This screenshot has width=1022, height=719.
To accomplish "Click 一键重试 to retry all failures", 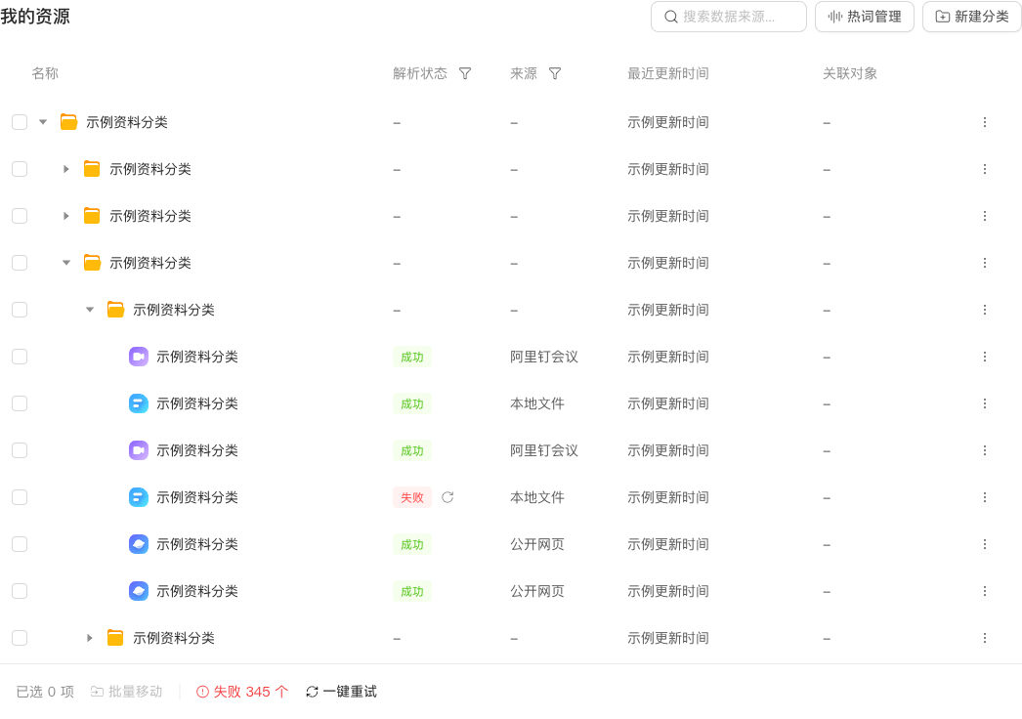I will (x=342, y=692).
